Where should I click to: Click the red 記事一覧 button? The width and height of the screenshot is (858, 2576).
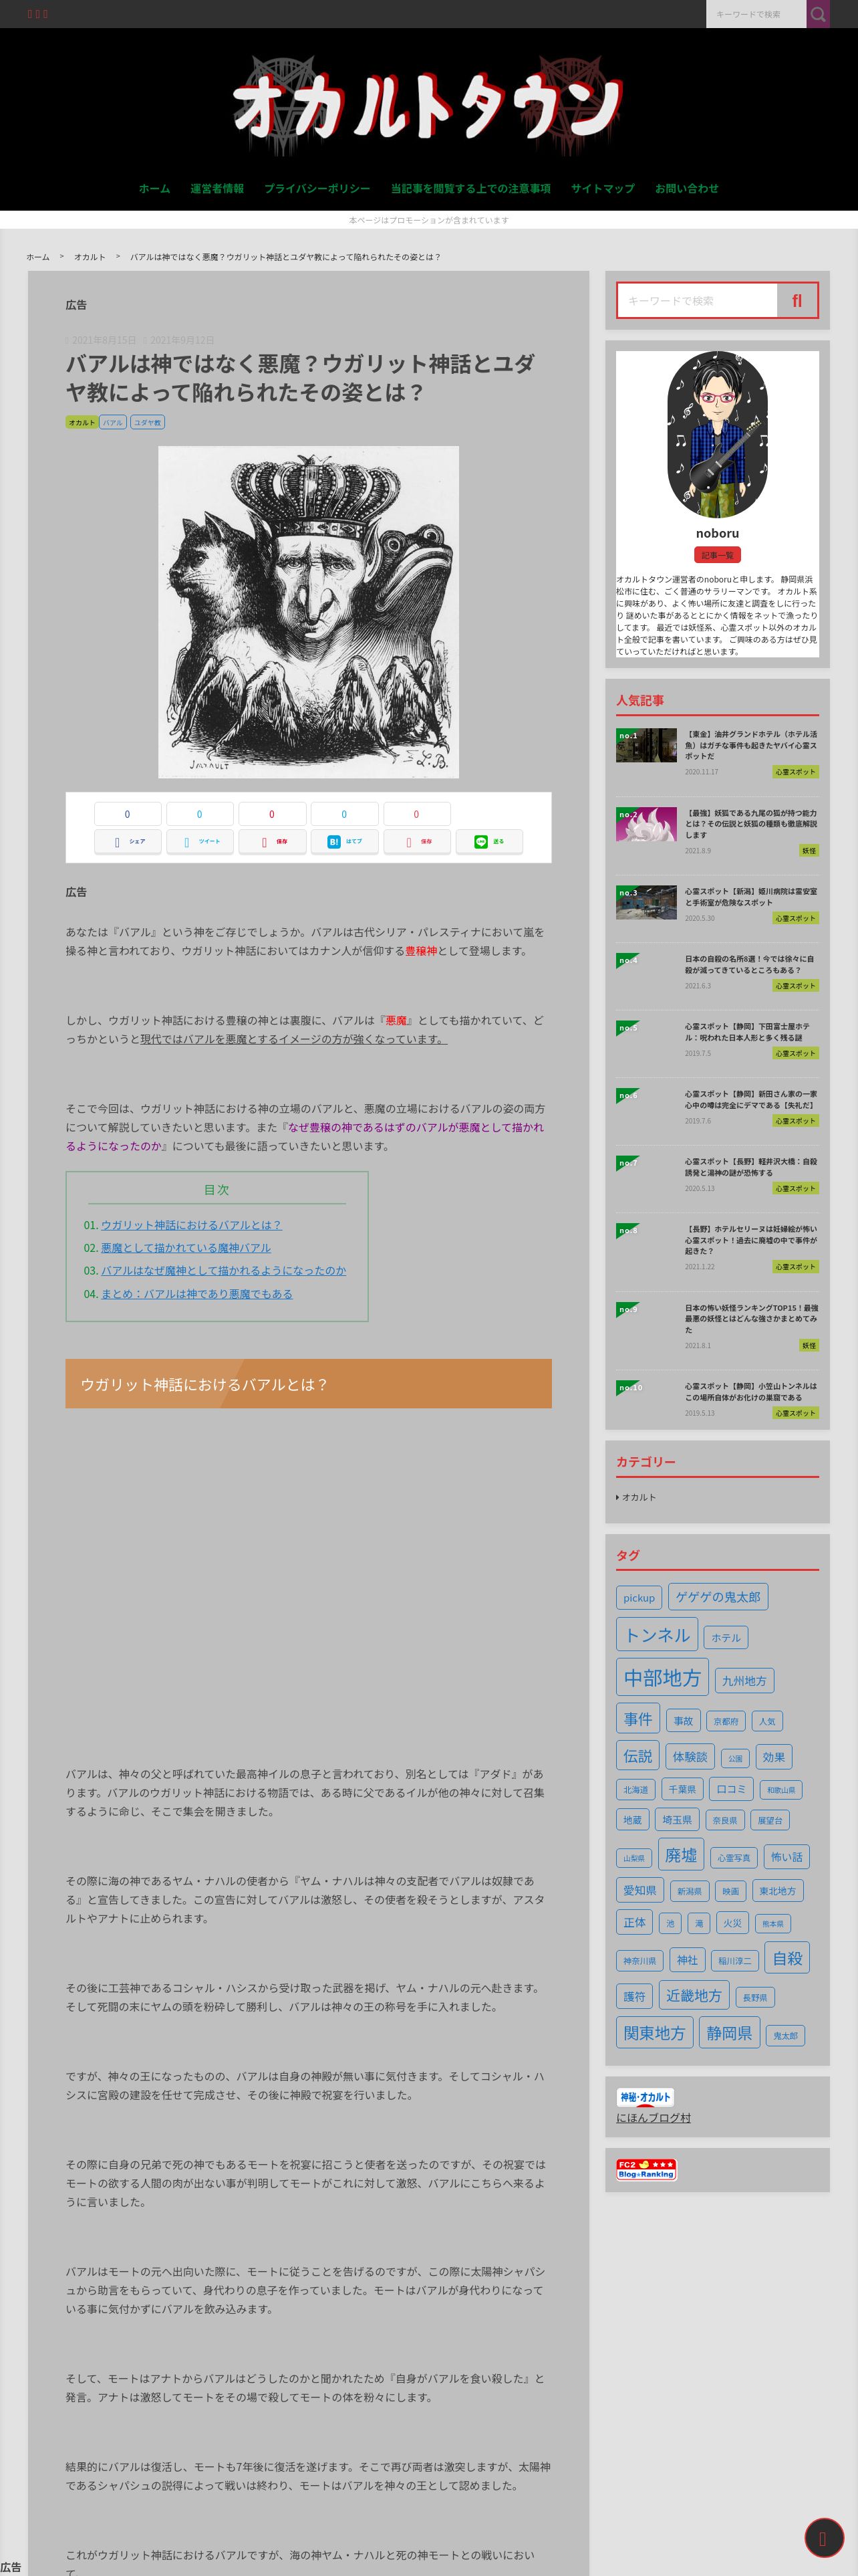717,555
